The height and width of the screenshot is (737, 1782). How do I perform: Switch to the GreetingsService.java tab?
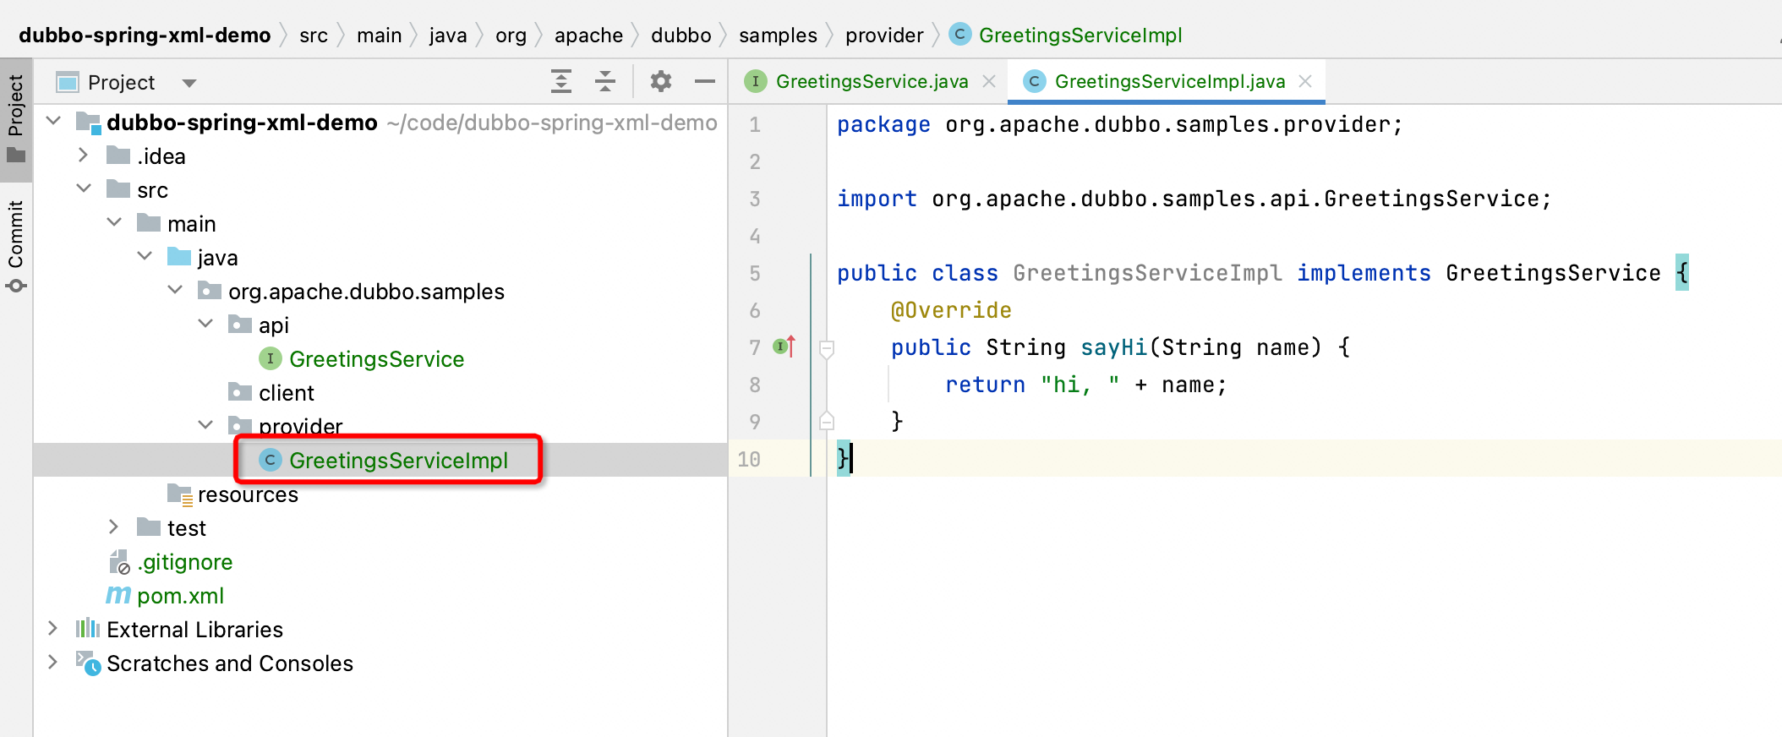(x=871, y=81)
